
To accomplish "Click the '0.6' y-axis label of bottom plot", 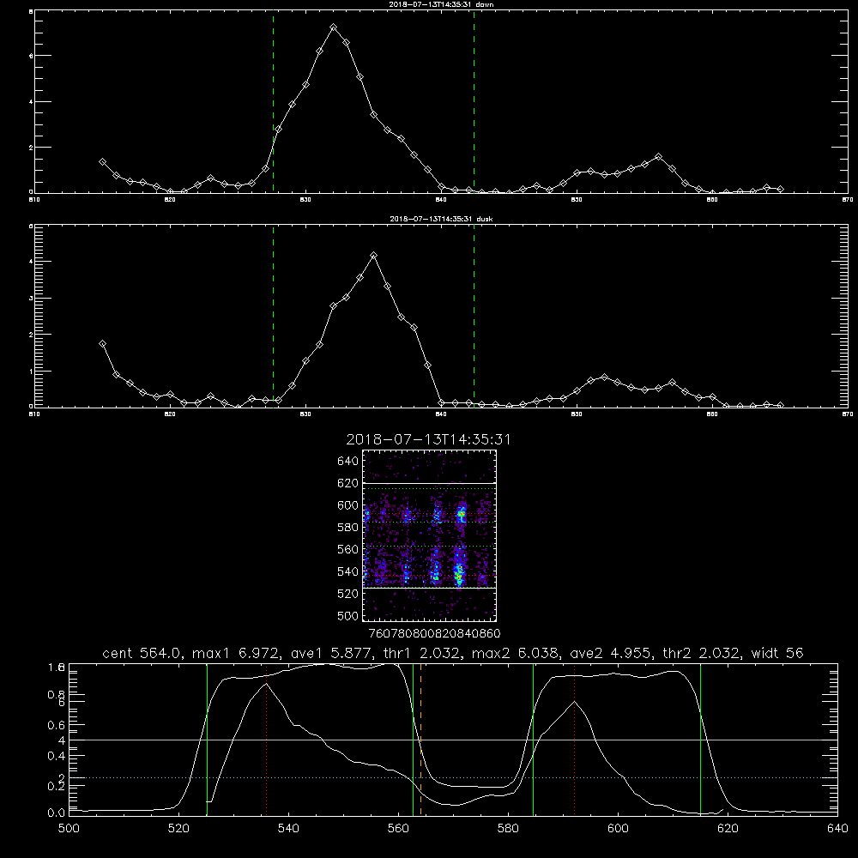I will coord(56,725).
